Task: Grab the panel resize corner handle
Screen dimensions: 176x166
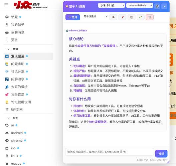Action: click(168, 162)
